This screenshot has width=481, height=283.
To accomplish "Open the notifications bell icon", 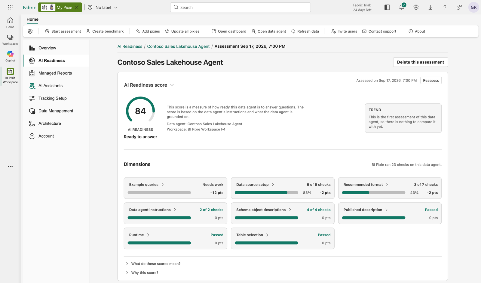I will point(402,7).
